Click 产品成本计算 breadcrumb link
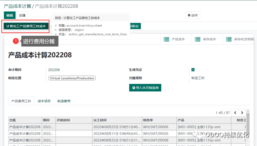 pos(17,6)
